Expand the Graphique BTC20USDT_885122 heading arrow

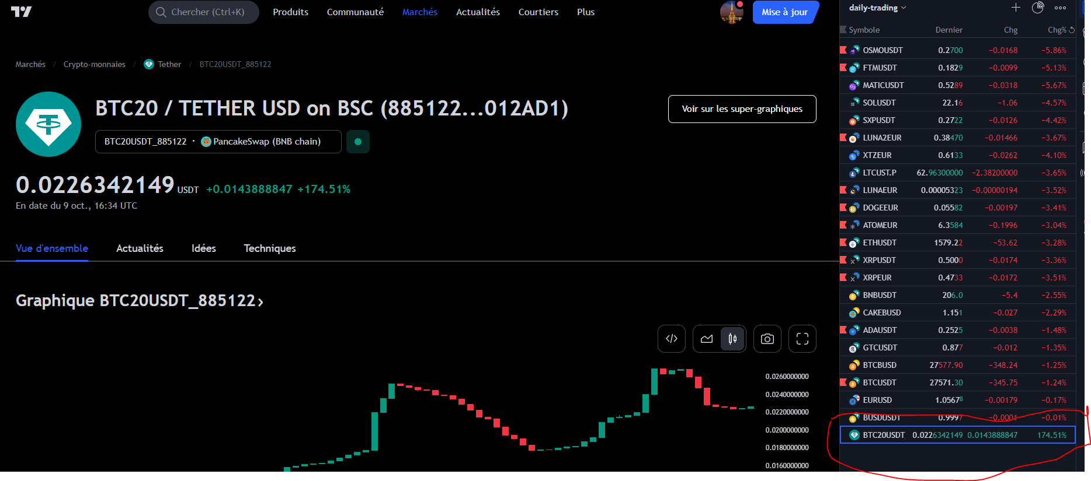click(260, 301)
